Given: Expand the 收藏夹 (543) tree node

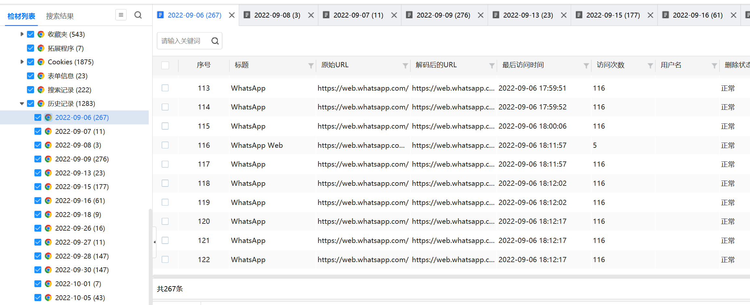Looking at the screenshot, I should (22, 34).
